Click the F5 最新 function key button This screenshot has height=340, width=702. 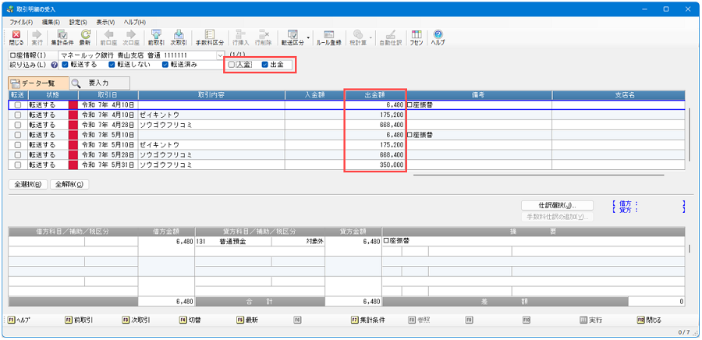point(247,321)
